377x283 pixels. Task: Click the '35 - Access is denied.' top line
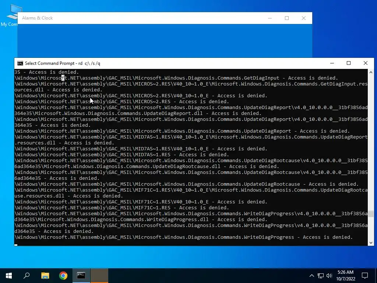47,72
